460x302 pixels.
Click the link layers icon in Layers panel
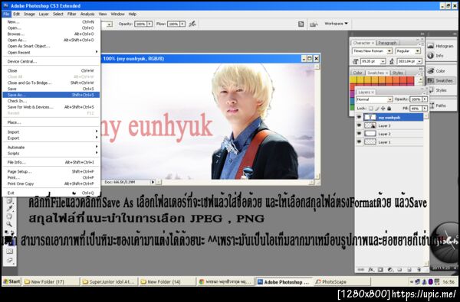[361, 270]
